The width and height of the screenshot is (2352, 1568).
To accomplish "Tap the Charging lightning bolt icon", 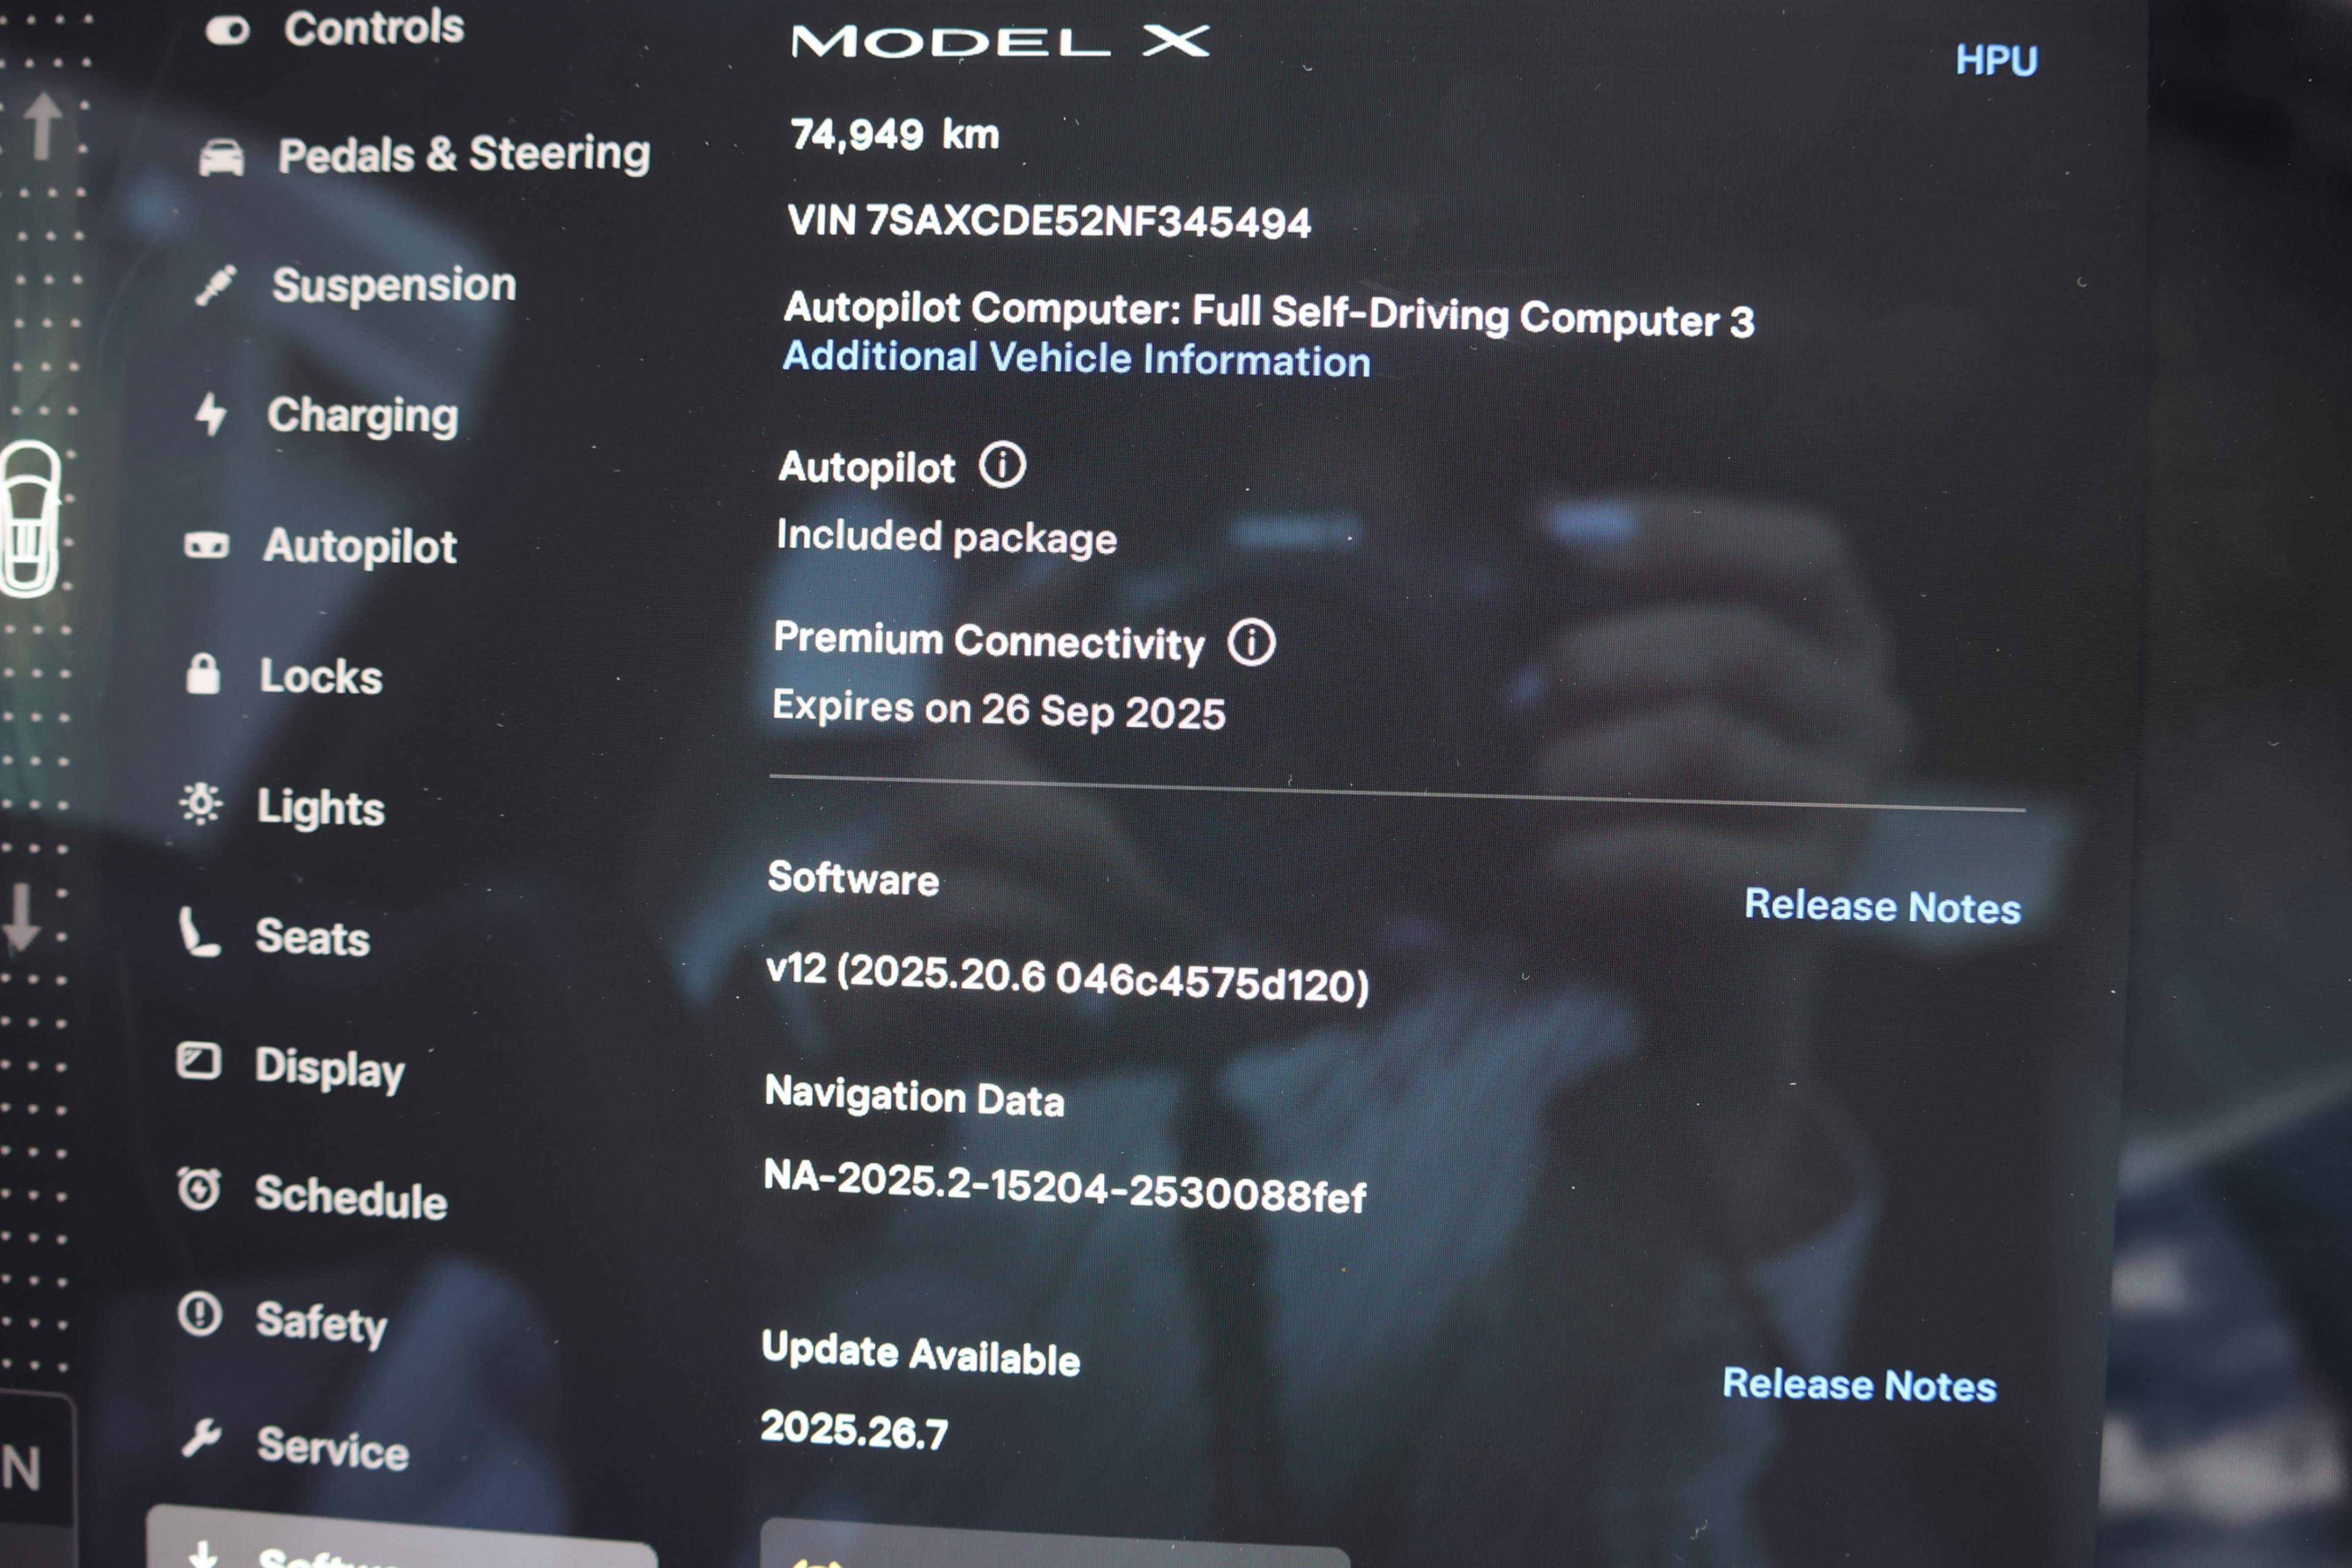I will (210, 414).
